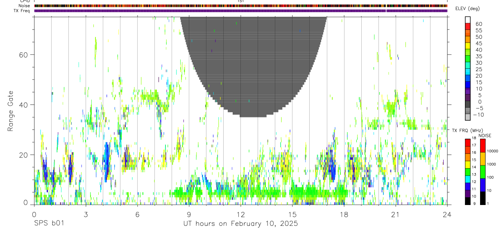Click the red 17–18 MHz TX FRQ swatch
503x232 pixels.
point(468,142)
